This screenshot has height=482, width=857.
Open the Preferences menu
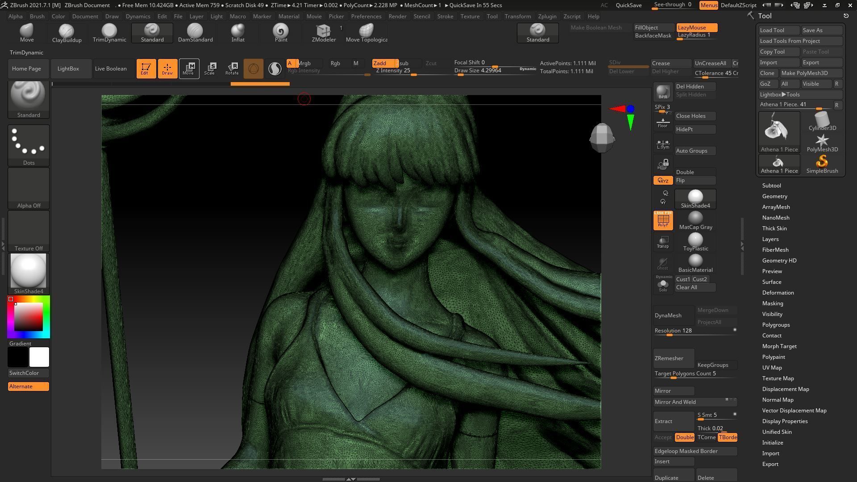point(366,17)
